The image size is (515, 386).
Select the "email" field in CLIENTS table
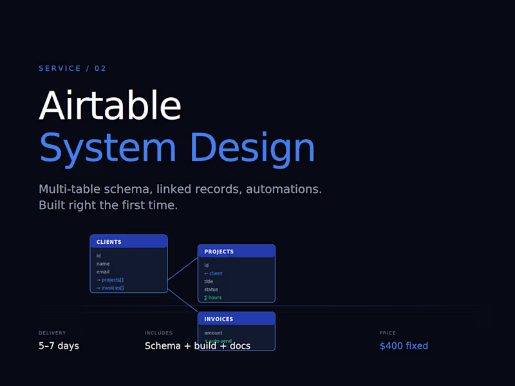point(103,271)
